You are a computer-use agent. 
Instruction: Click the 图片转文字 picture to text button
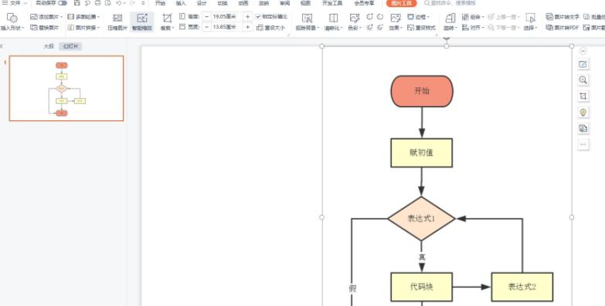(x=563, y=17)
